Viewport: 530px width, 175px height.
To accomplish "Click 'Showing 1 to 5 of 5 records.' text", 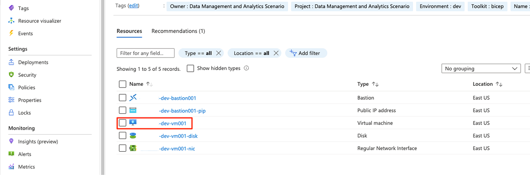I will [148, 69].
